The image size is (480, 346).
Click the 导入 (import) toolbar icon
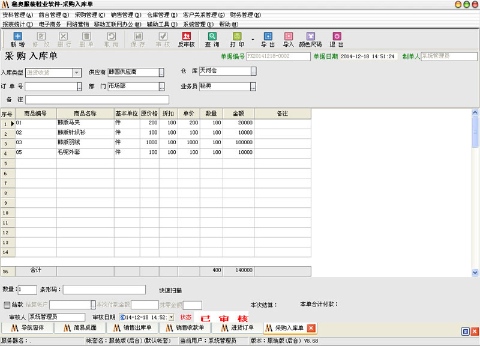289,39
